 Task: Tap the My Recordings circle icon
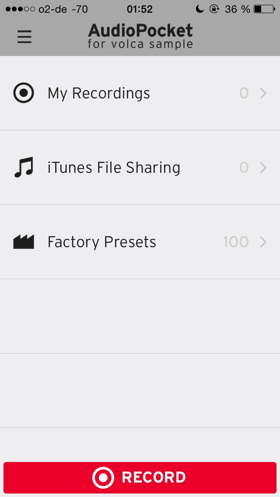[x=24, y=93]
